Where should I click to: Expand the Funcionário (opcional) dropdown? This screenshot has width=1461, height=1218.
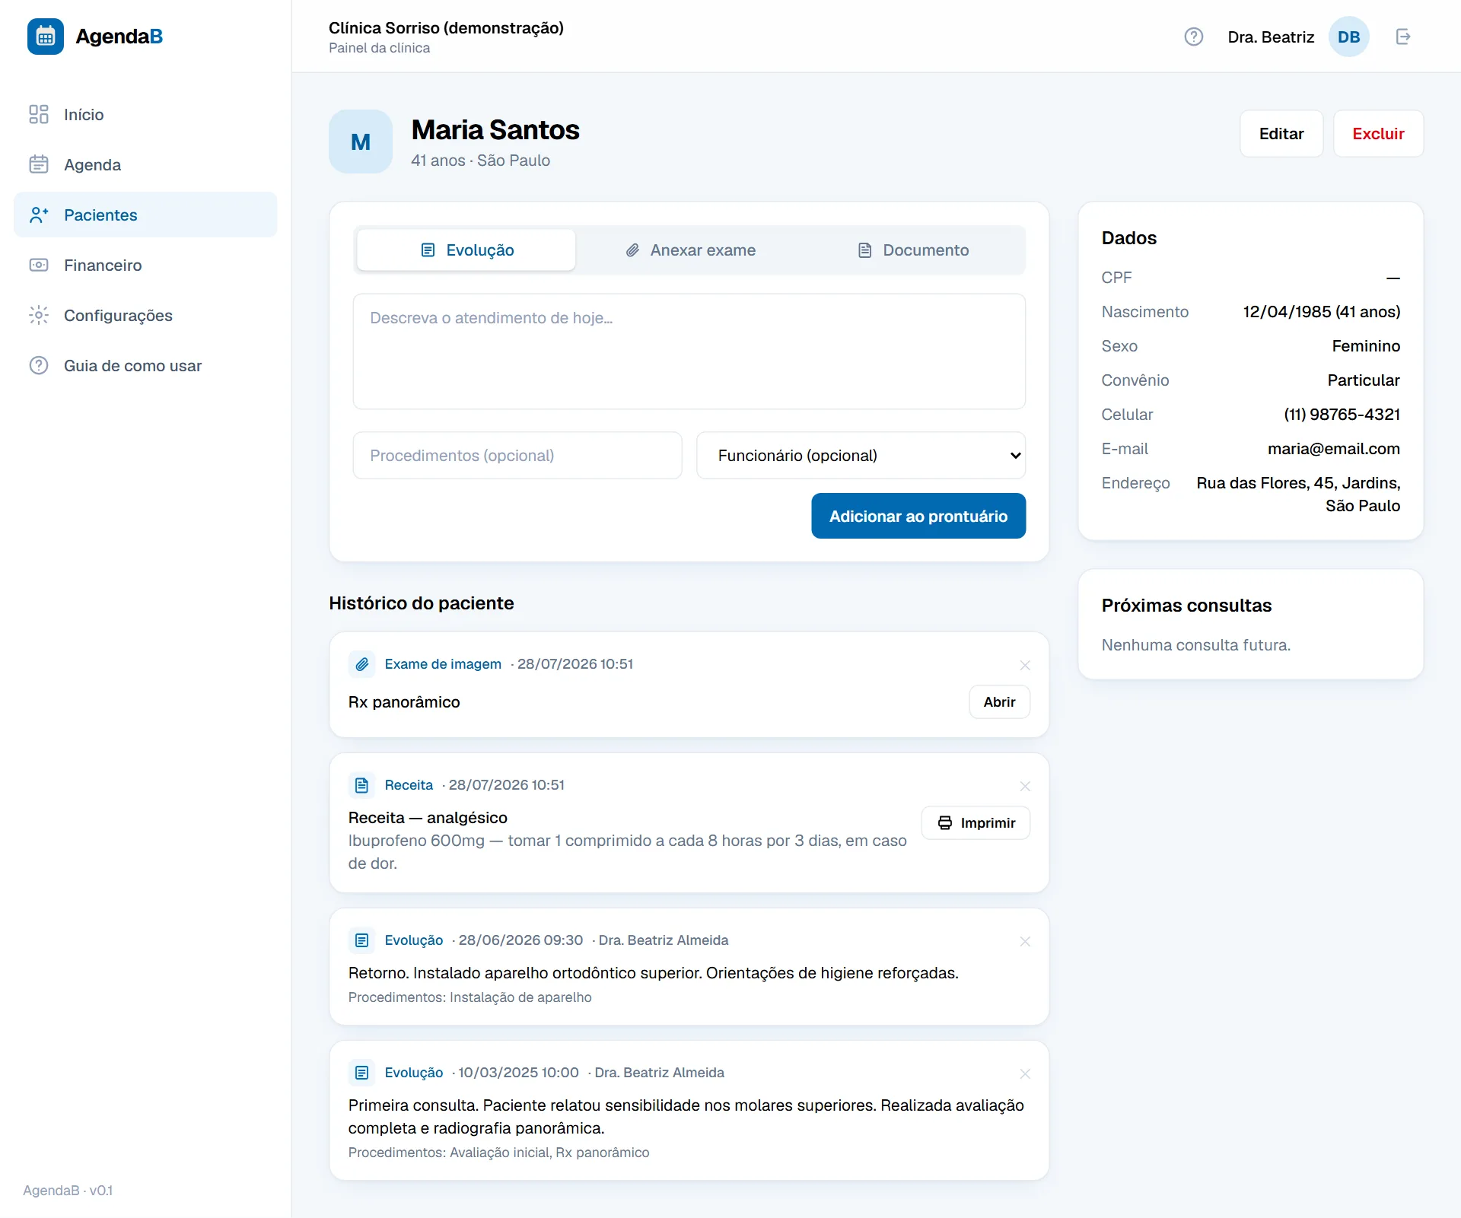pos(861,456)
